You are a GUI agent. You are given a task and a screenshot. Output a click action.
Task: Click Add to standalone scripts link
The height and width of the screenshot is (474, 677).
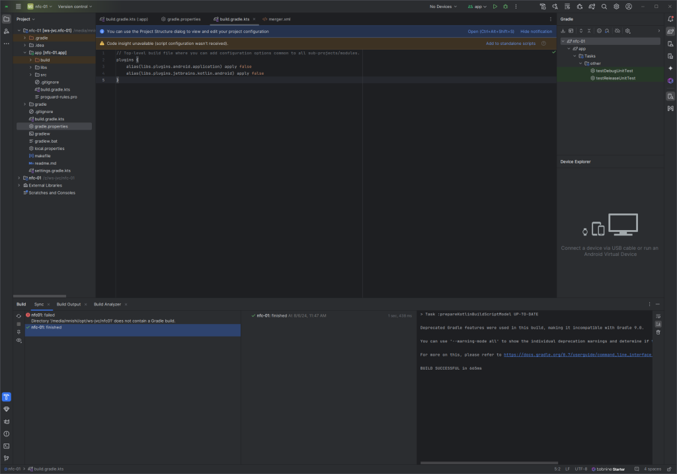pos(510,44)
